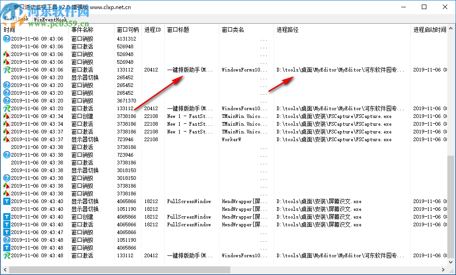Screen dimensions: 456x275
Task: Click the vertical scrollbar down arrow
Action: tap(451, 262)
